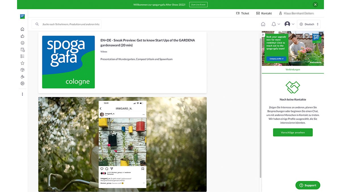Open the checklist sidebar icon
The height and width of the screenshot is (192, 341).
pos(22,56)
